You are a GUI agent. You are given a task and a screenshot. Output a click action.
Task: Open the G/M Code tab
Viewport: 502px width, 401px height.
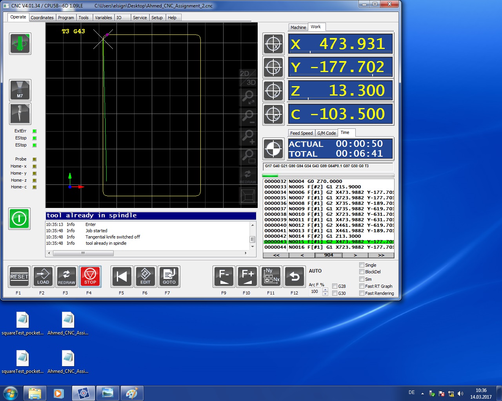click(327, 133)
